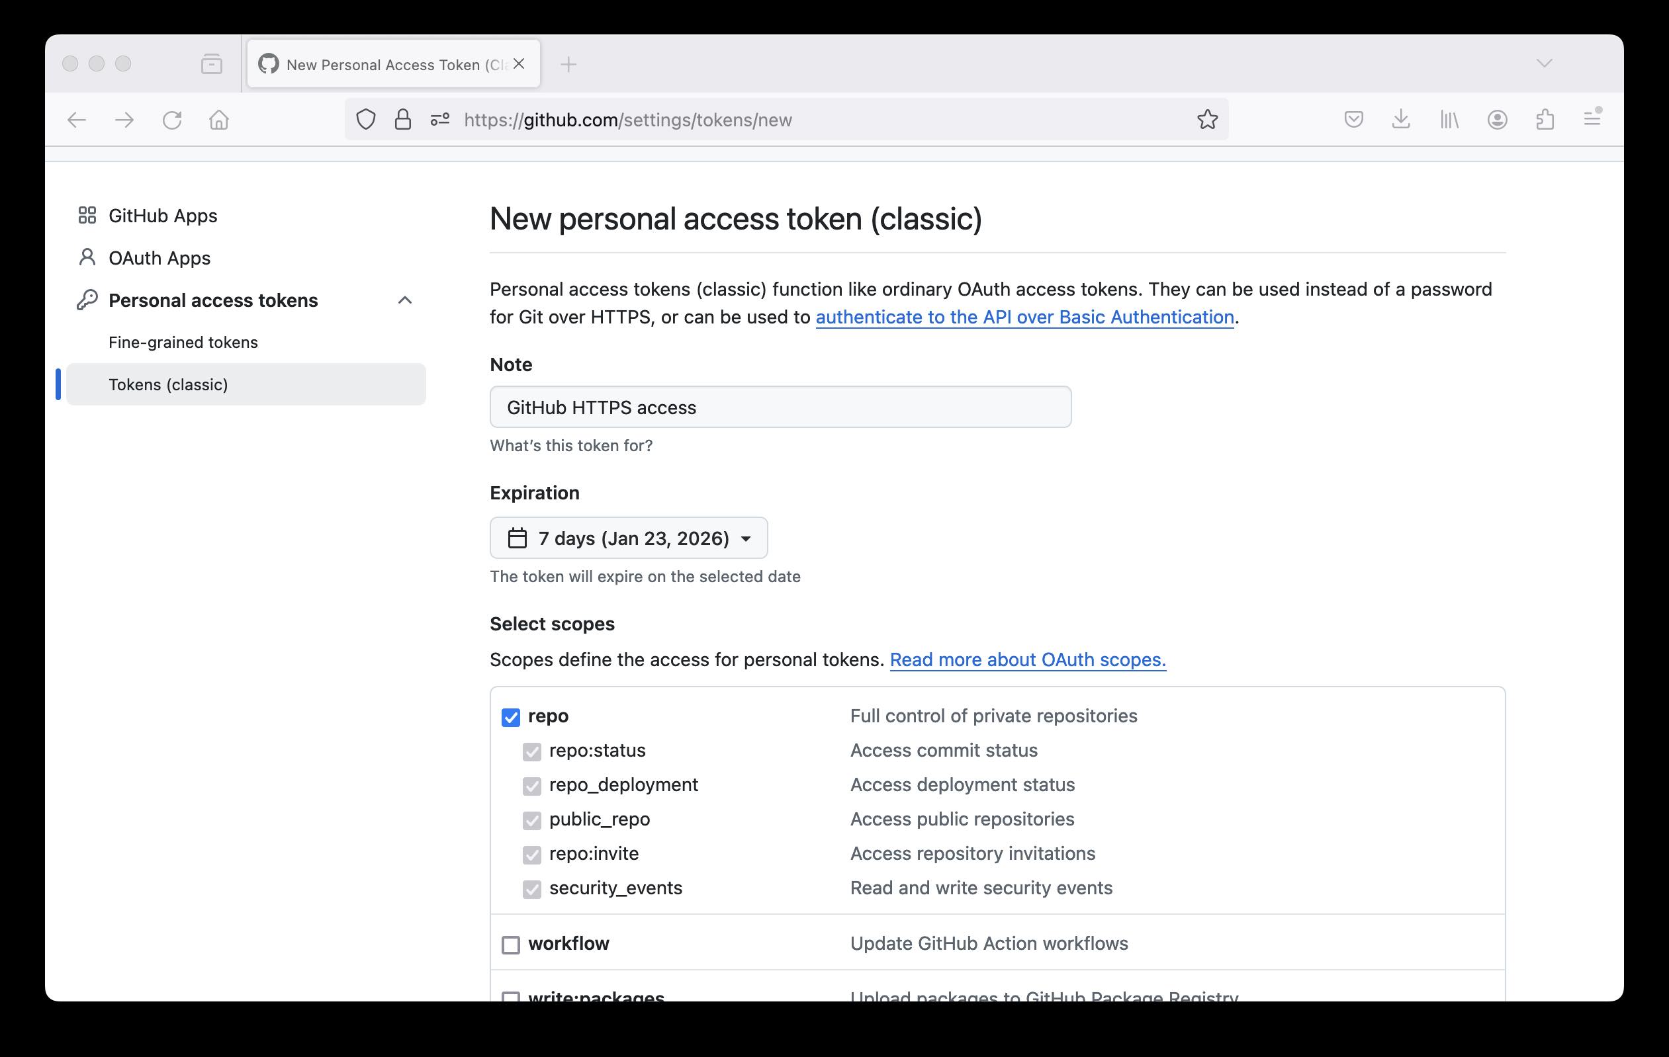Click the calendar icon in the expiration selector

coord(518,538)
